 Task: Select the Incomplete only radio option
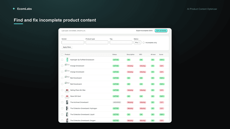point(143,43)
